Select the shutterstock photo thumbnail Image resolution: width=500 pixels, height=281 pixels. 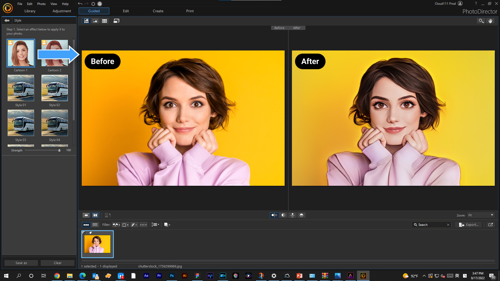tap(97, 244)
